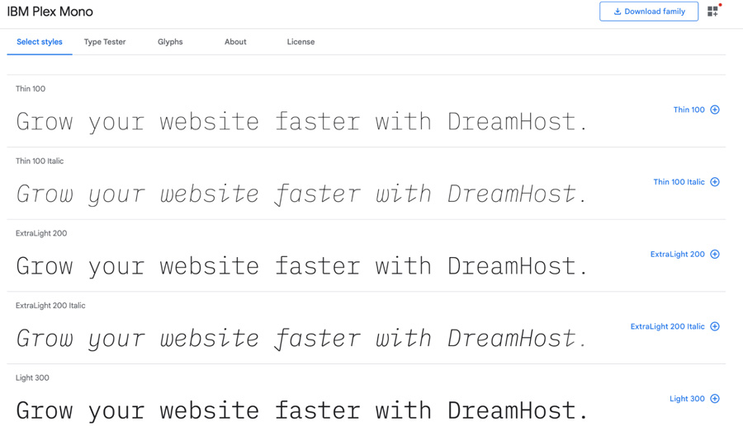Click the Light 300 preview sentence

pos(301,411)
